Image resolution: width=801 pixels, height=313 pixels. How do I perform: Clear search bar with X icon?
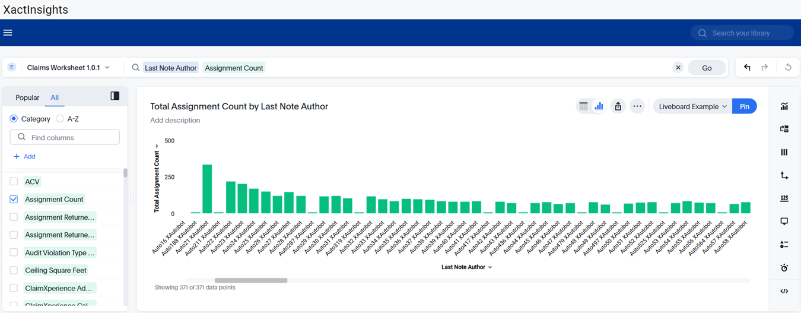678,68
